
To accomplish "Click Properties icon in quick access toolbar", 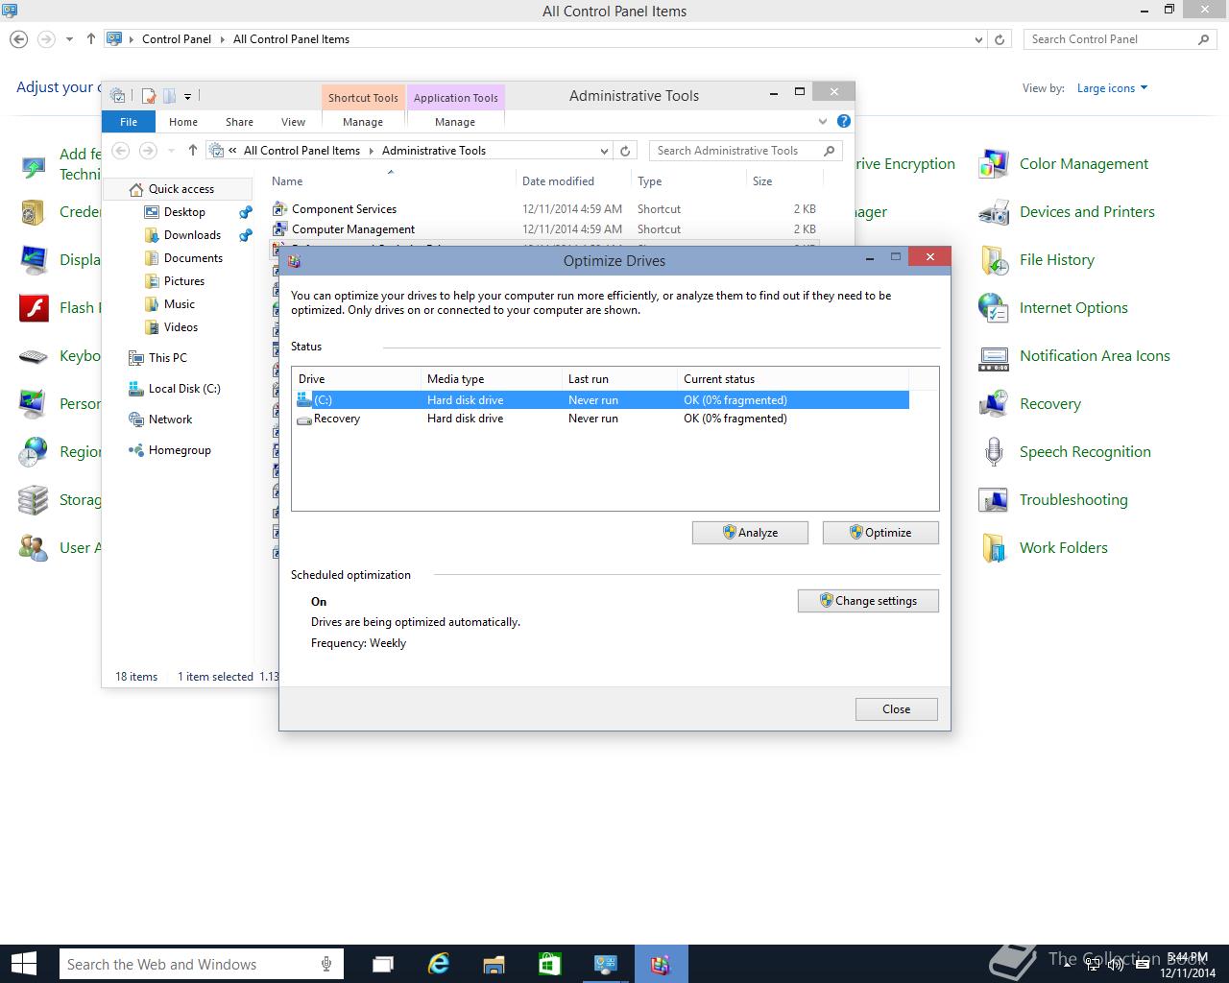I will [x=149, y=96].
